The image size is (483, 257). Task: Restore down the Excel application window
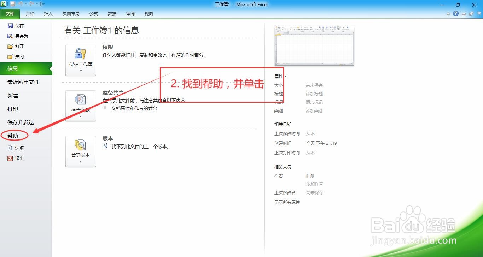[458, 4]
